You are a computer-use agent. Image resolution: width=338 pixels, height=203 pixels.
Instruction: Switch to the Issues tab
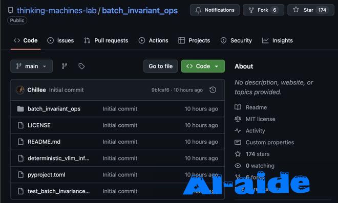click(60, 40)
